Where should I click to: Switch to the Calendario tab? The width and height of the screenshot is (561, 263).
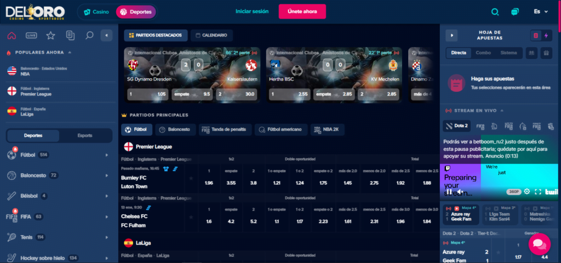pyautogui.click(x=211, y=36)
